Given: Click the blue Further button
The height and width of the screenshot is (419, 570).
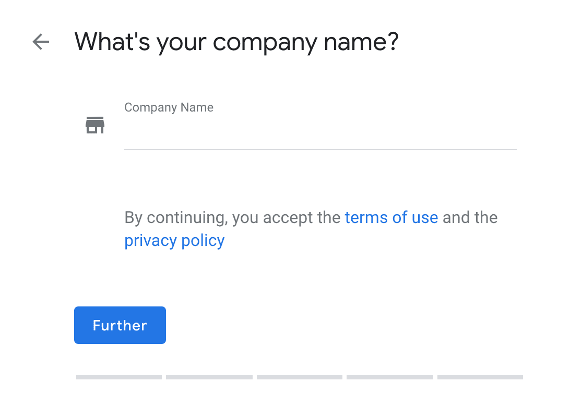Looking at the screenshot, I should point(120,325).
